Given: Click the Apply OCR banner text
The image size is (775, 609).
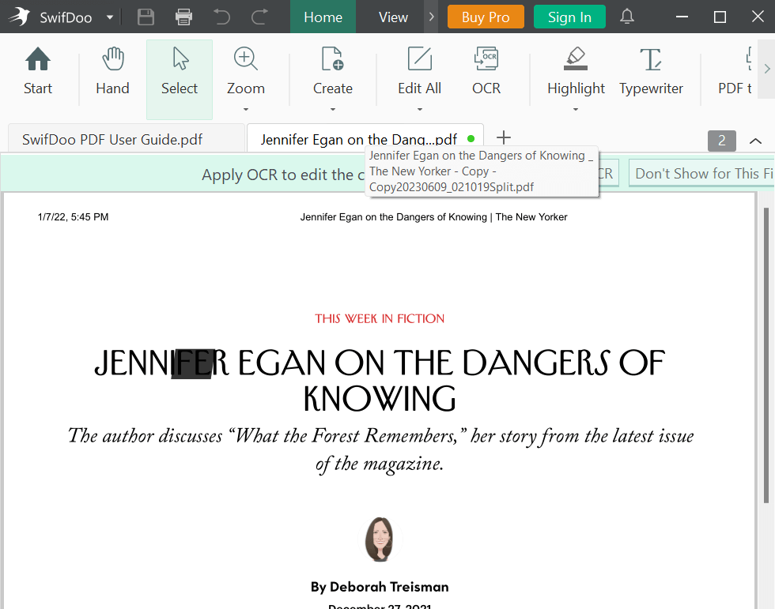Looking at the screenshot, I should point(283,175).
